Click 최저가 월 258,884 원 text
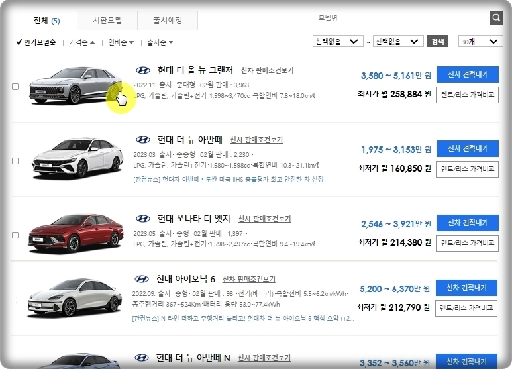The image size is (512, 369). (395, 94)
